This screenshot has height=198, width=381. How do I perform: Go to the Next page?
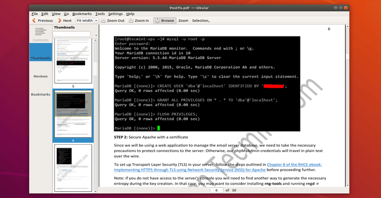pyautogui.click(x=65, y=21)
